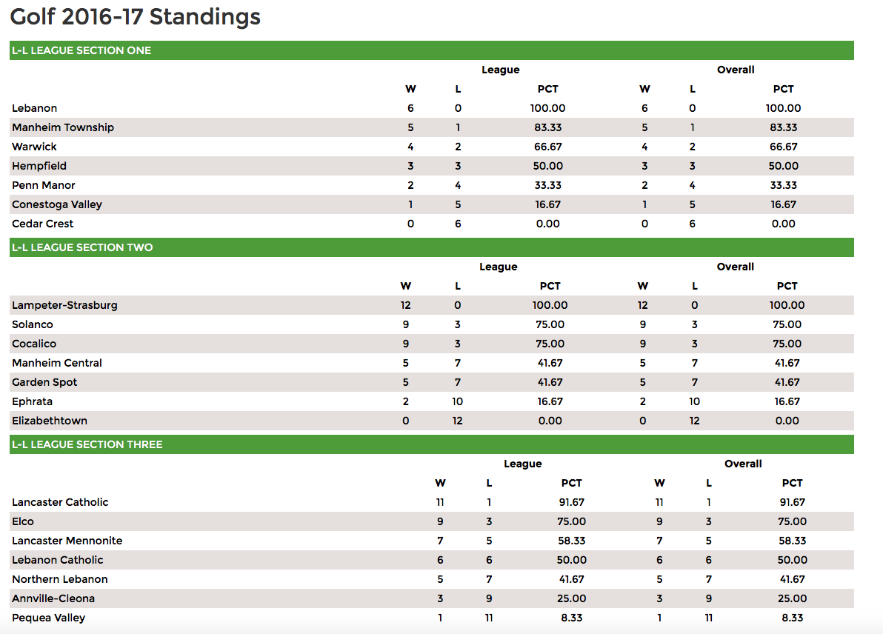883x634 pixels.
Task: Select Conestoga Valley team entry
Action: [x=57, y=204]
